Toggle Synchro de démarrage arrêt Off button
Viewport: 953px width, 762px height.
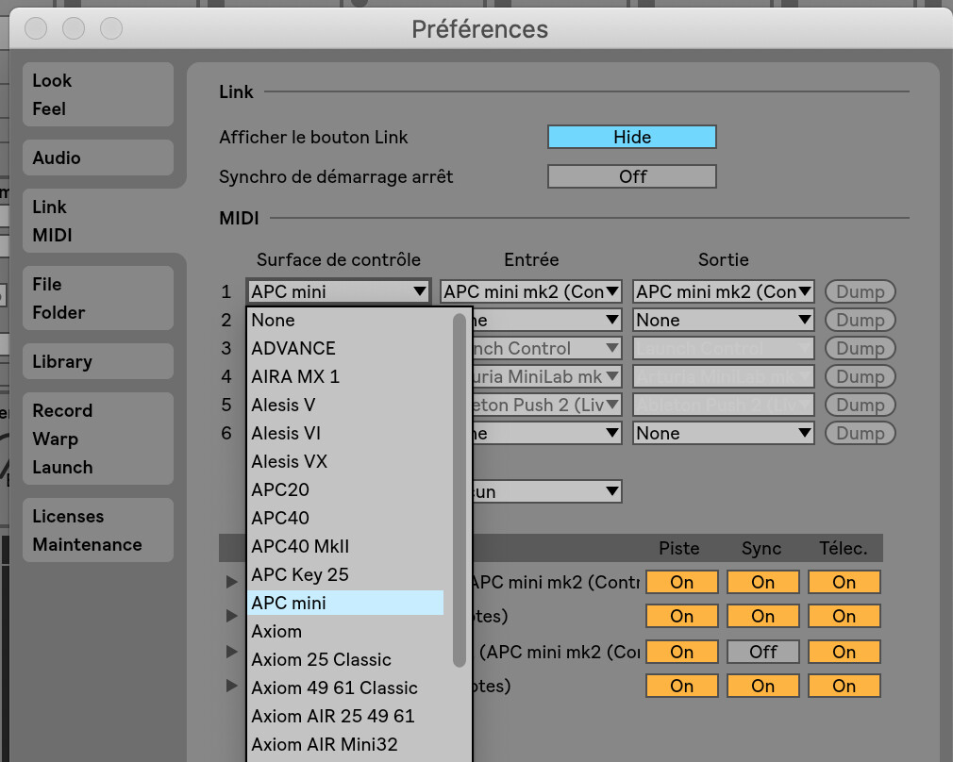pos(631,176)
